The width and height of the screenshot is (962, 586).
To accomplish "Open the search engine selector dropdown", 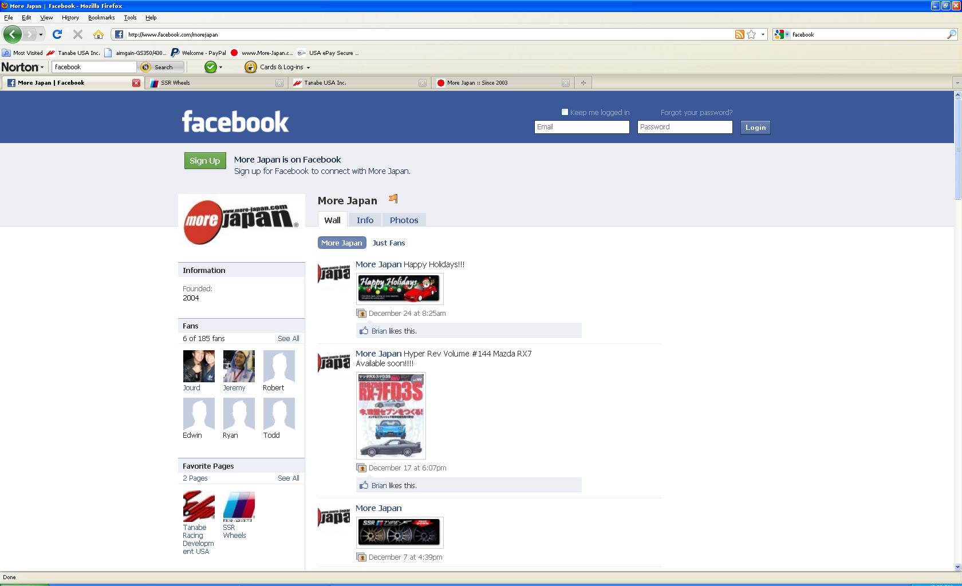I will click(x=781, y=34).
